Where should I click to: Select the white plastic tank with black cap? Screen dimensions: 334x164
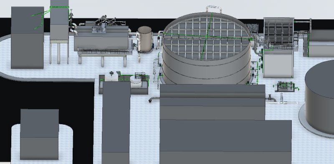point(111,76)
